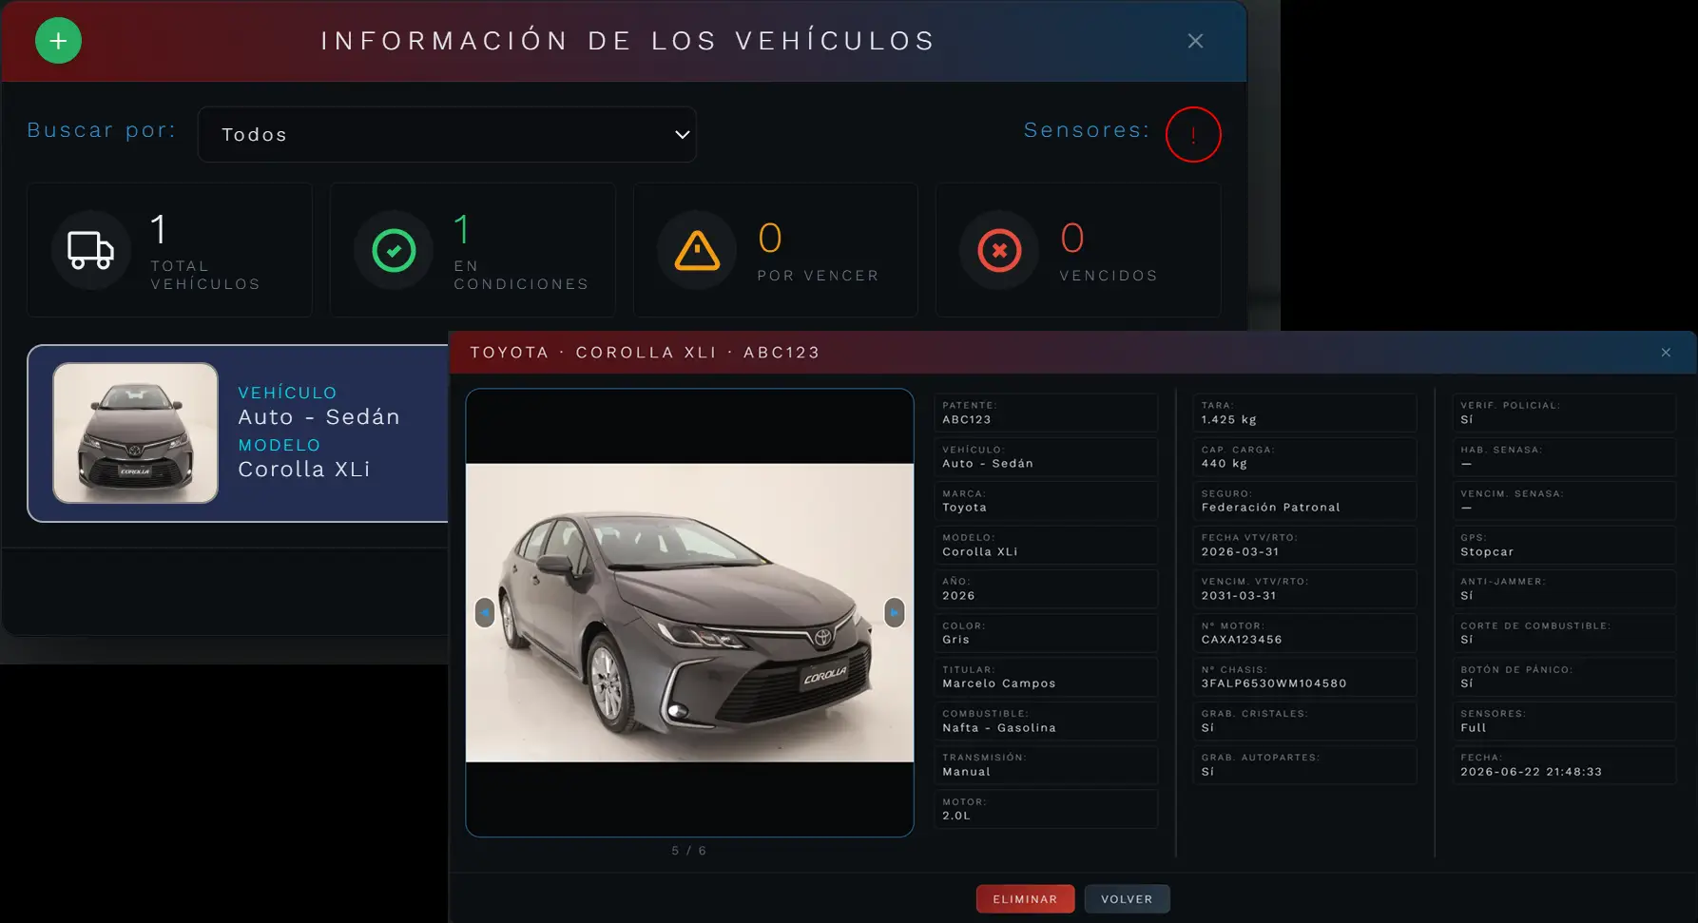Click the Seguro value Federación Patronal
The height and width of the screenshot is (923, 1698).
[1270, 508]
